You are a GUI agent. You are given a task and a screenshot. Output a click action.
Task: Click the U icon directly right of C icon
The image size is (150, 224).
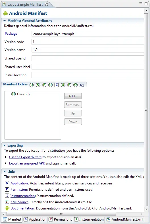click(x=63, y=85)
